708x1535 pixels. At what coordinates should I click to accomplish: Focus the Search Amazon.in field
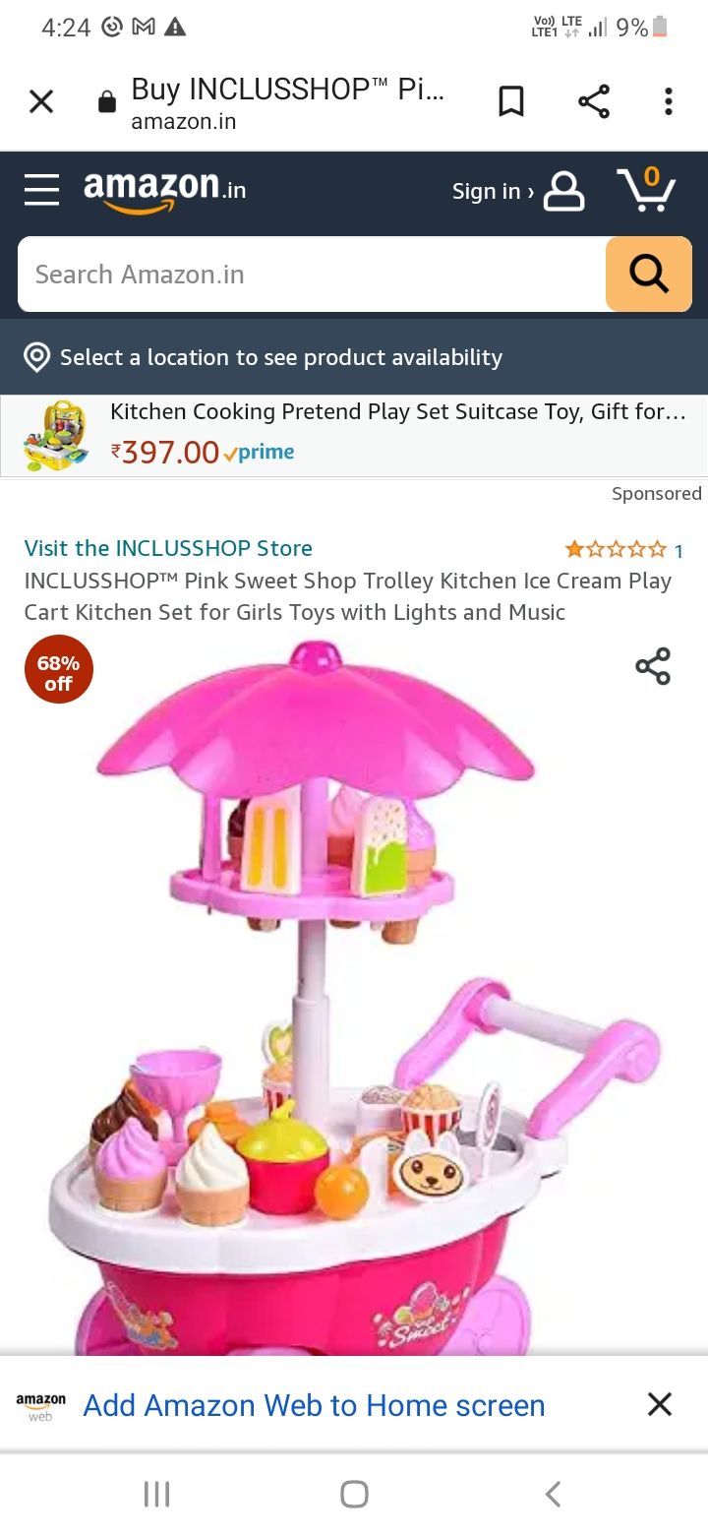(x=312, y=275)
